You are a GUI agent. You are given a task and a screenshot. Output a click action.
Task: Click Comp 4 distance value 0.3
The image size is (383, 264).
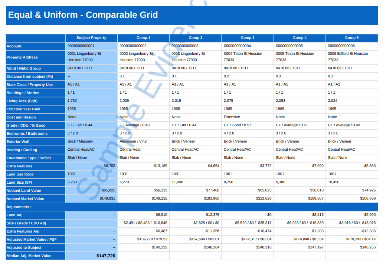[x=278, y=76]
